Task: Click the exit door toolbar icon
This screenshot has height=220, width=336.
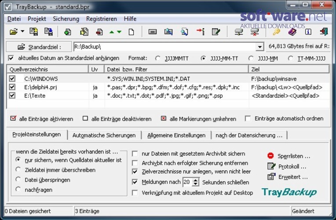Action: click(324, 32)
